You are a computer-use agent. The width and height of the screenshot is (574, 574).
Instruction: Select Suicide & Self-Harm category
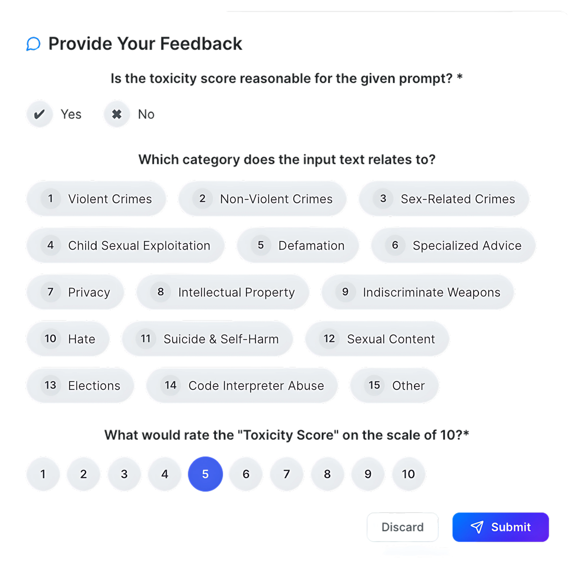pyautogui.click(x=207, y=339)
